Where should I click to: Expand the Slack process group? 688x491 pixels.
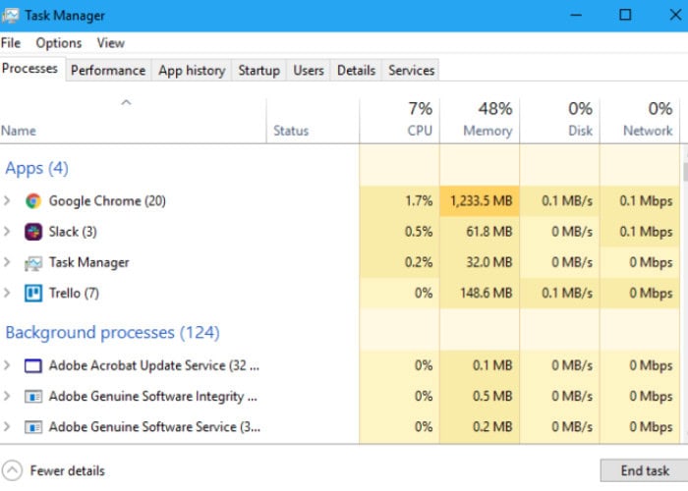8,232
